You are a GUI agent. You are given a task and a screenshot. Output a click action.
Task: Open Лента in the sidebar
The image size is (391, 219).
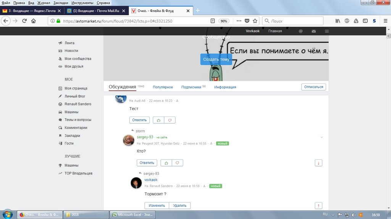point(69,43)
